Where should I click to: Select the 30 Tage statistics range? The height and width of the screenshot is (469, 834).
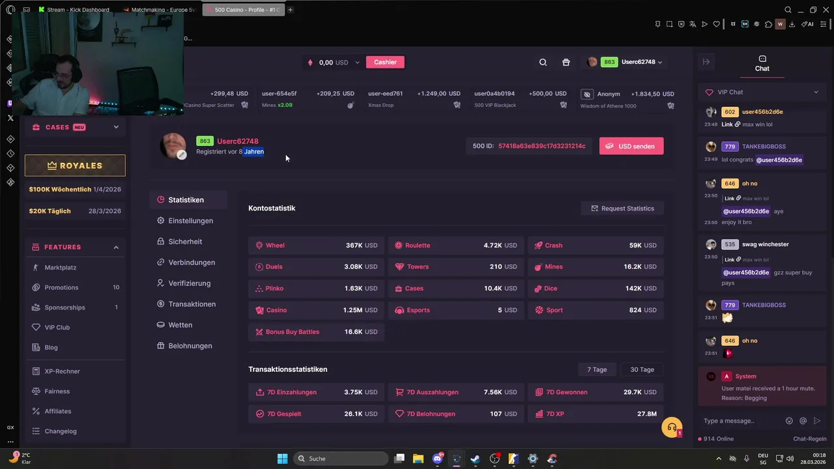tap(642, 369)
